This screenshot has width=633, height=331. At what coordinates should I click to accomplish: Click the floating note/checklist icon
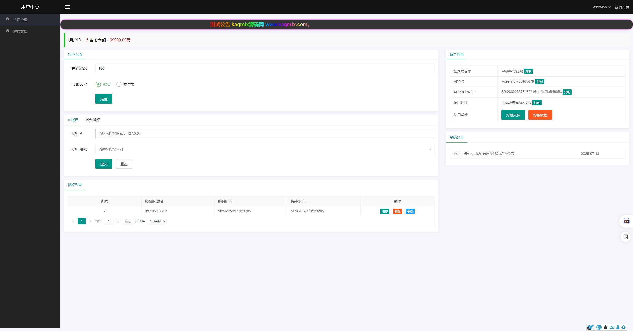[626, 237]
